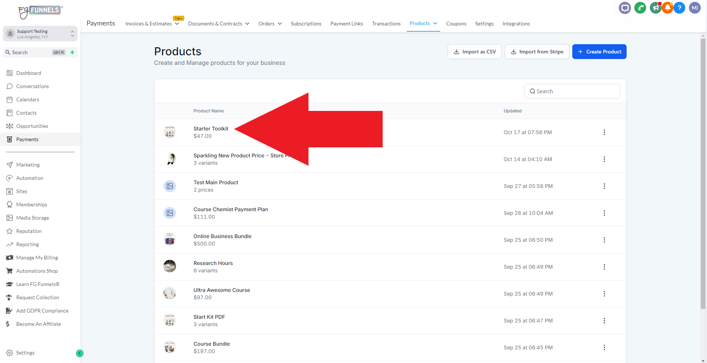Click the Research Hours product thumbnail
707x363 pixels.
(170, 266)
